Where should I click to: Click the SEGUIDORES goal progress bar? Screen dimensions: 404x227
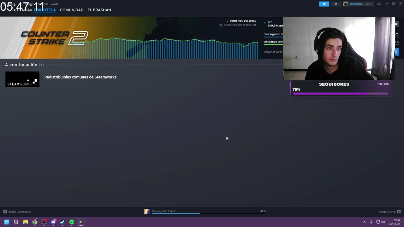340,94
